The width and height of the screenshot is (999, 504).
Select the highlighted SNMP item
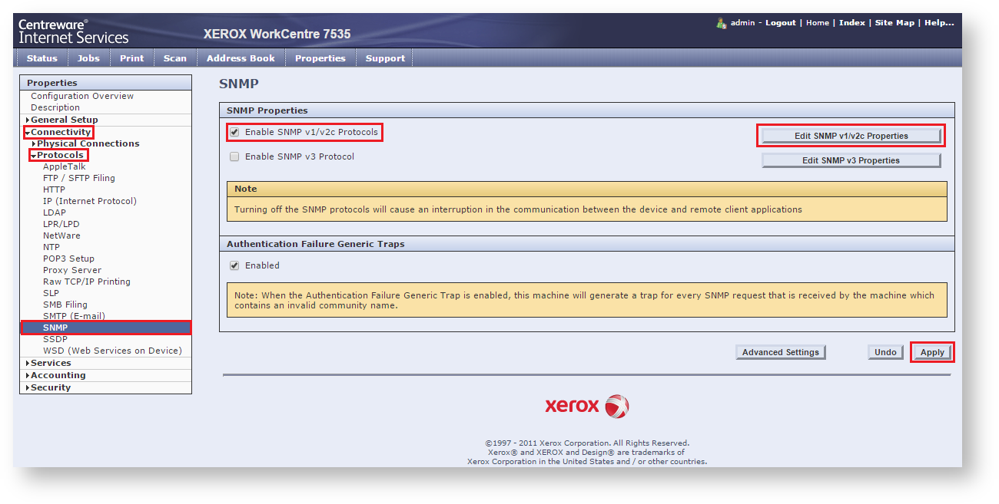point(105,328)
